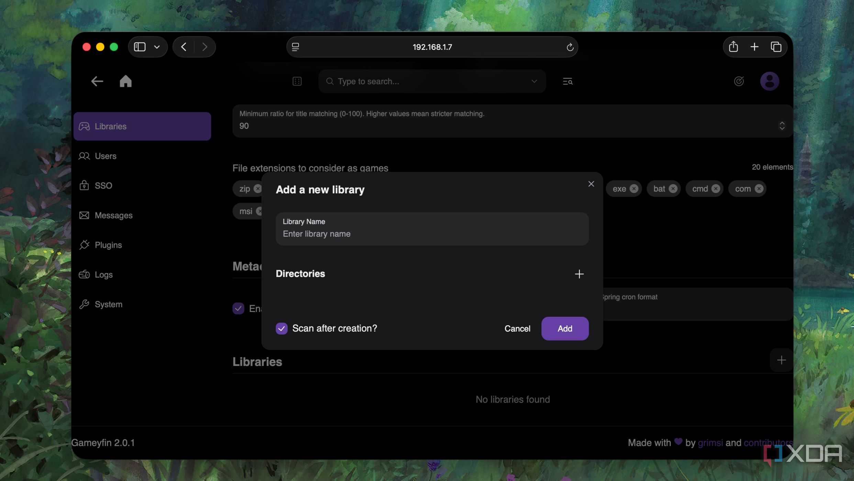Click the random game dice icon

point(297,81)
